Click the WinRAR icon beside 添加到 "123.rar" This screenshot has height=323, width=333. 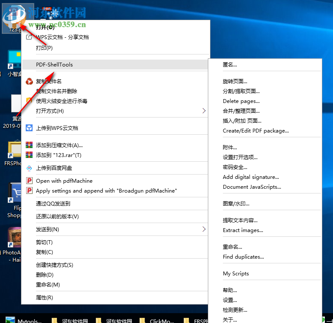pos(29,155)
